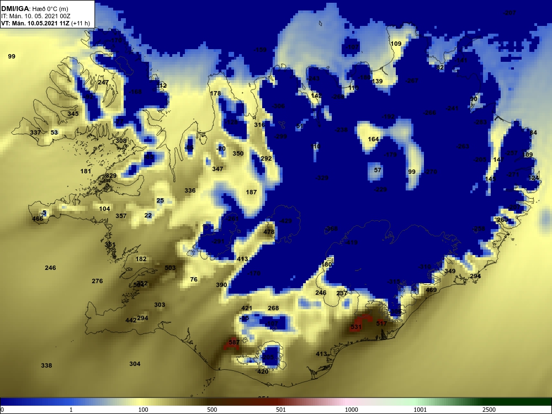Click the map value 304
This screenshot has width=552, height=414.
pos(135,364)
